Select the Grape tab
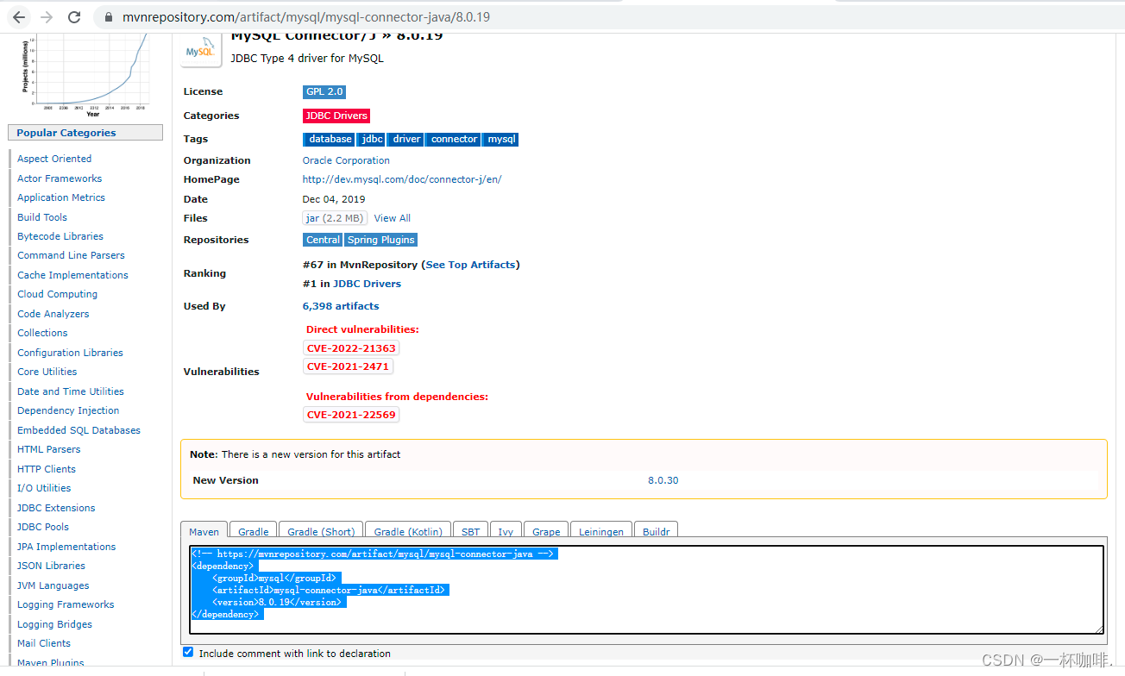The image size is (1125, 676). click(x=546, y=531)
